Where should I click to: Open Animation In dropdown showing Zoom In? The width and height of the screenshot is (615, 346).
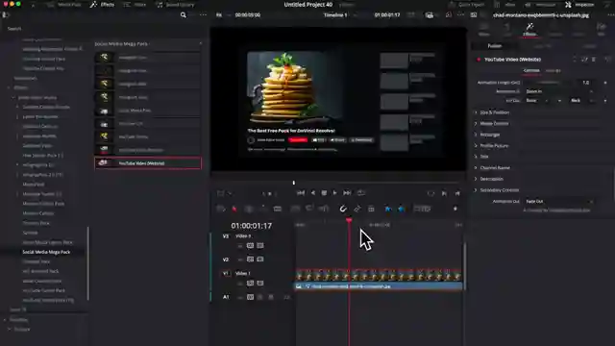pos(559,91)
